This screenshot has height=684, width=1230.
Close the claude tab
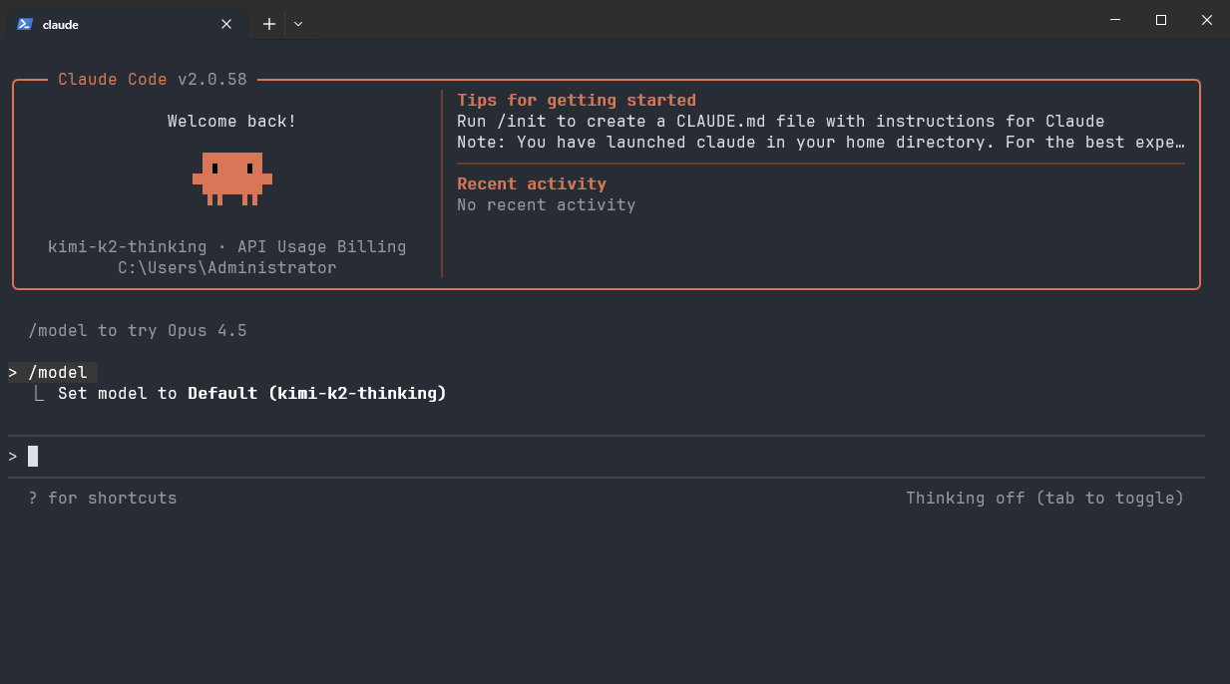(226, 24)
